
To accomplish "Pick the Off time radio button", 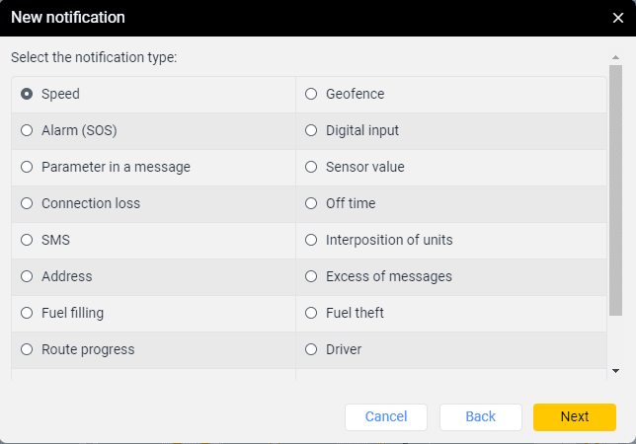I will [311, 203].
